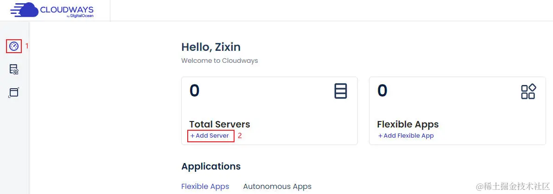Click the Add Server link
The height and width of the screenshot is (194, 553).
point(210,136)
